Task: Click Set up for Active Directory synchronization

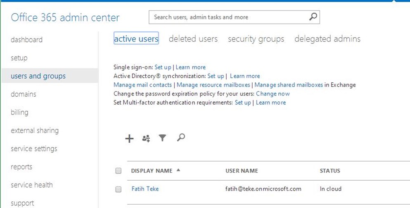Action: point(216,76)
